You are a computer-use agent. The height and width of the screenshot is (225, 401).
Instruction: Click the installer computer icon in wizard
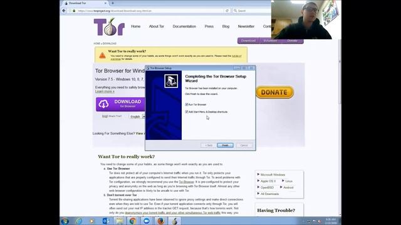coord(171,81)
